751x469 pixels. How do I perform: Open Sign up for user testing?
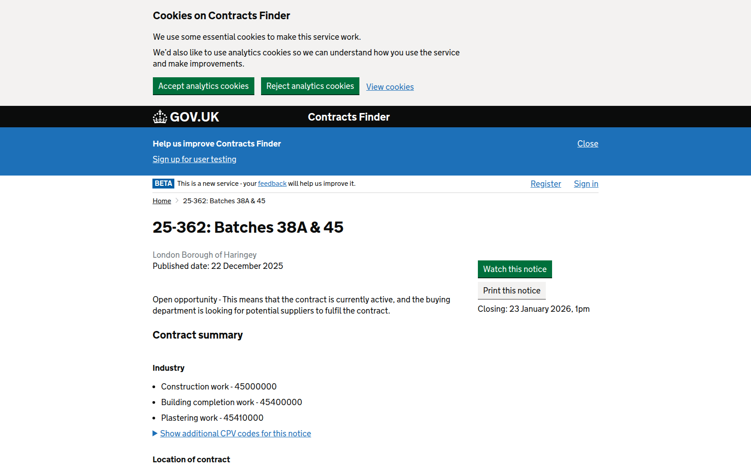point(194,159)
